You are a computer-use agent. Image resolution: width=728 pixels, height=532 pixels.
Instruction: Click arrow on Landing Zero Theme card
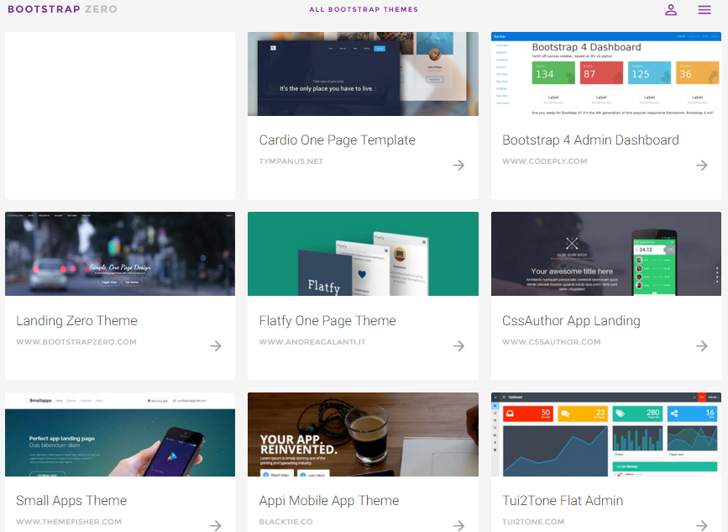coord(216,345)
